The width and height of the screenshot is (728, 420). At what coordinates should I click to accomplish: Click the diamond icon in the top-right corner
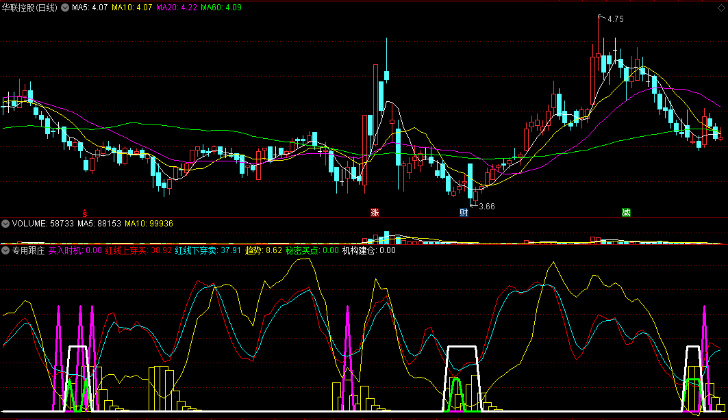click(720, 8)
